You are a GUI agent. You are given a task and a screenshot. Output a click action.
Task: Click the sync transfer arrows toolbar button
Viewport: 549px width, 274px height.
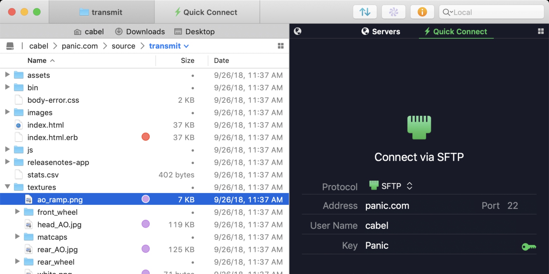coord(365,12)
